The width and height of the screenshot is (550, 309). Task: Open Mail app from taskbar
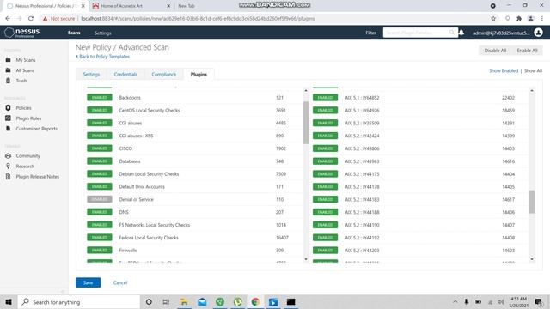click(x=202, y=301)
